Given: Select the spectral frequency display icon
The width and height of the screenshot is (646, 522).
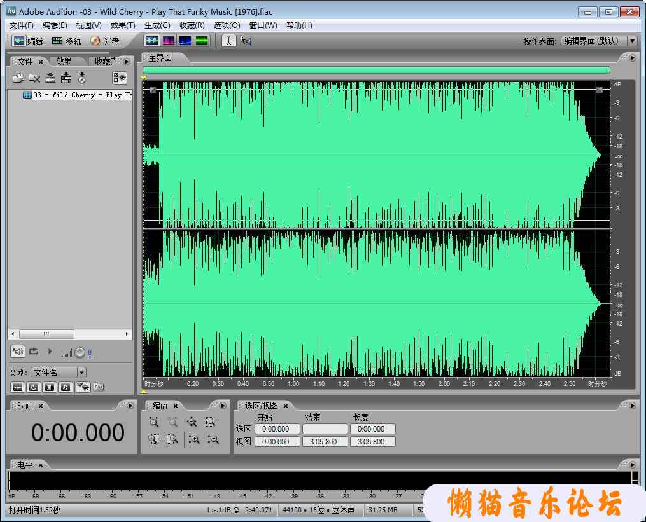Looking at the screenshot, I should [x=169, y=40].
